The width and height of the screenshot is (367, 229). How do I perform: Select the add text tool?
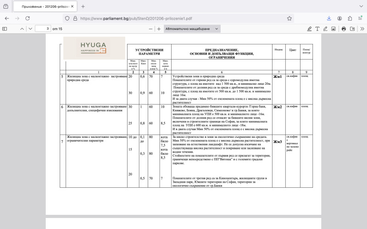pyautogui.click(x=317, y=28)
